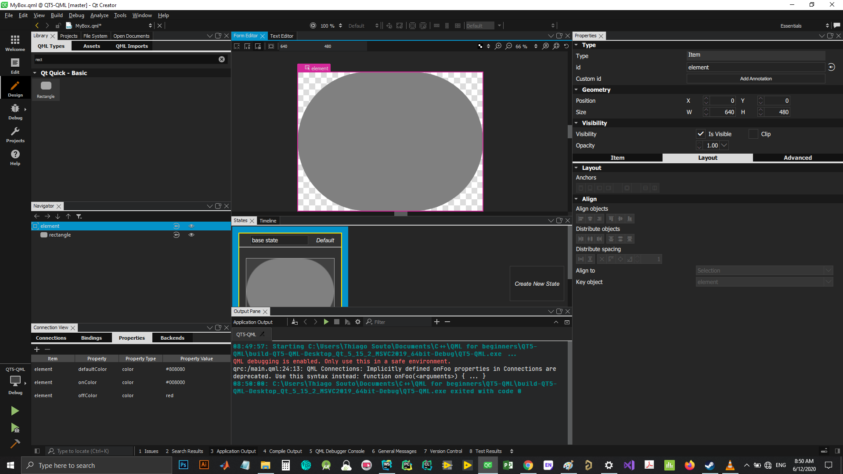The height and width of the screenshot is (474, 843).
Task: Switch to Edit mode
Action: click(15, 66)
